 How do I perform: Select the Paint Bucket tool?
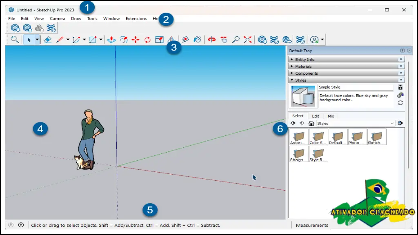pos(197,40)
